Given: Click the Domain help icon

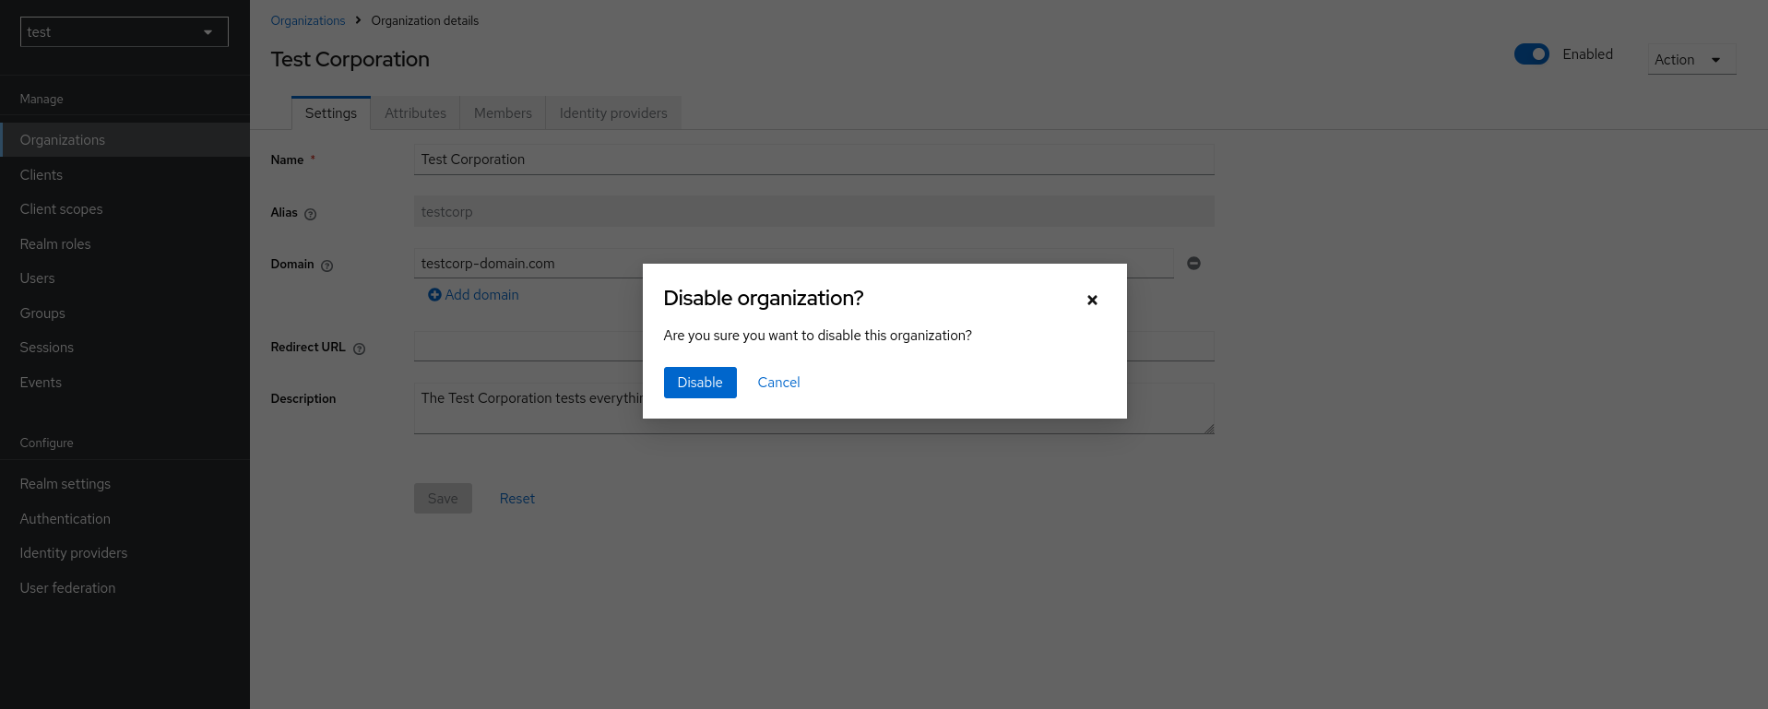Looking at the screenshot, I should [x=326, y=266].
